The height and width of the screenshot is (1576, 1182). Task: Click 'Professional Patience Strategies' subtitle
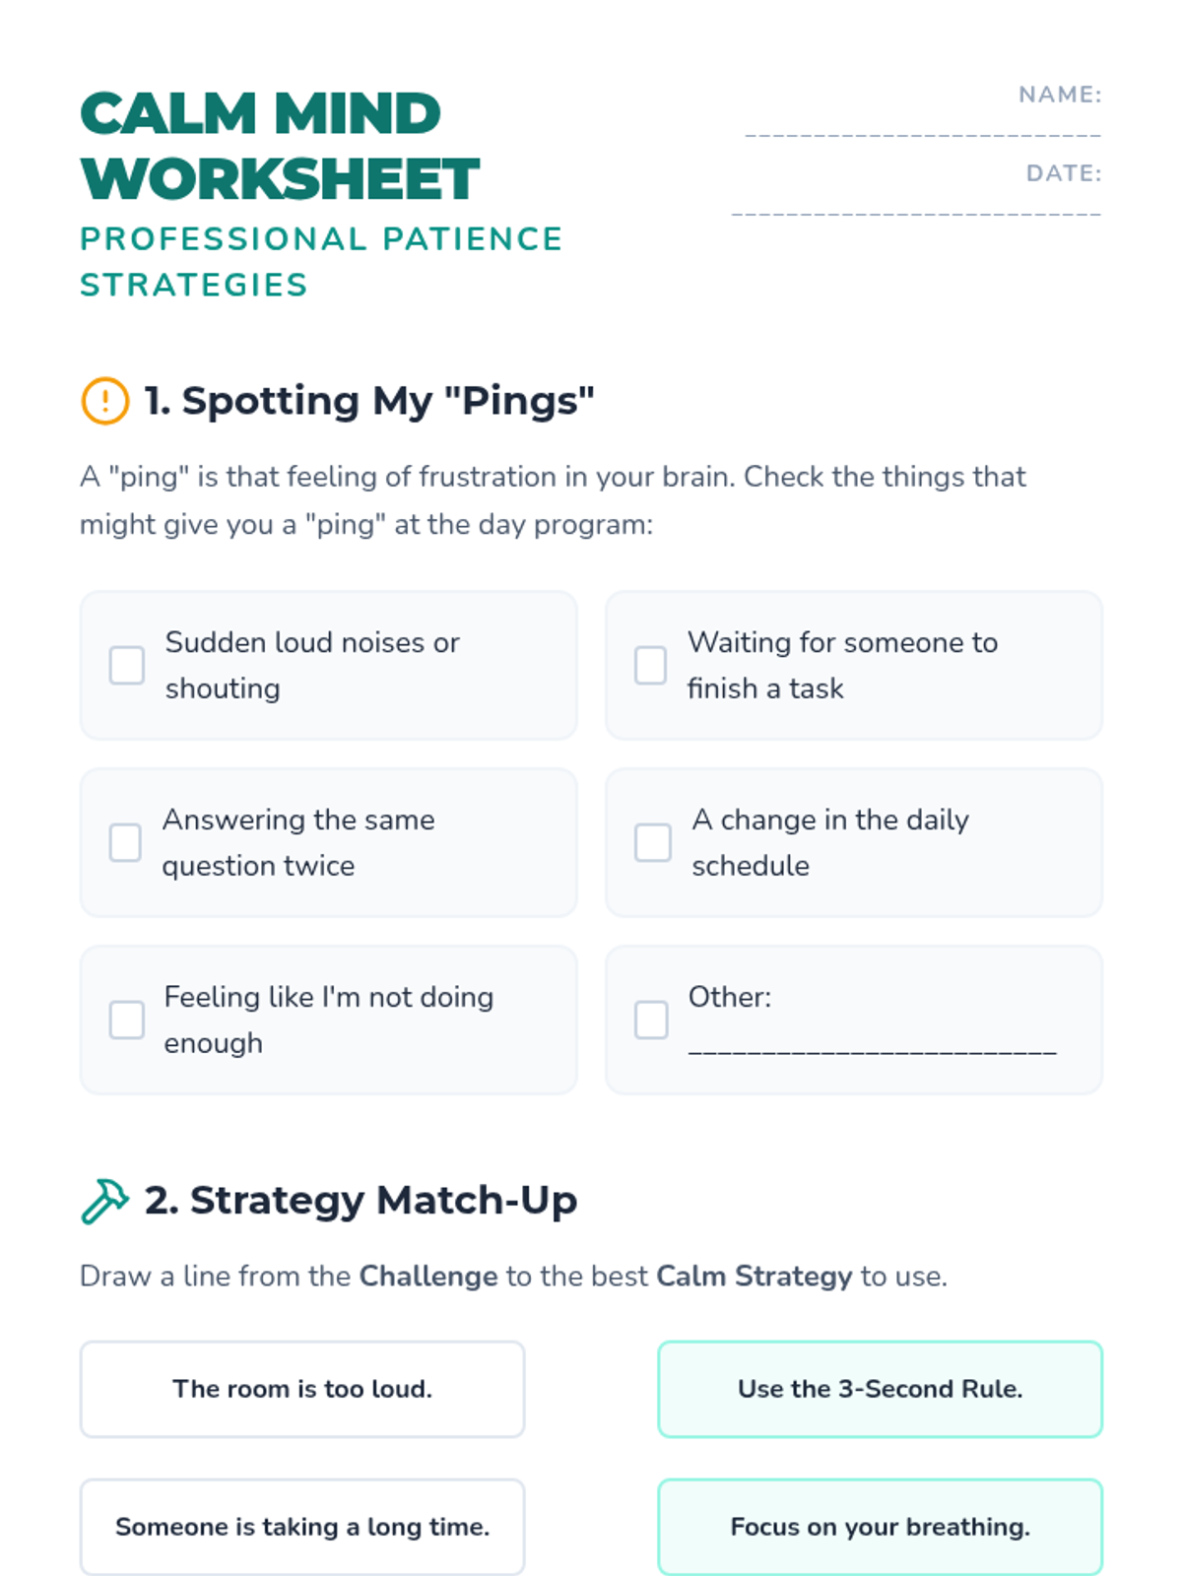pos(321,262)
